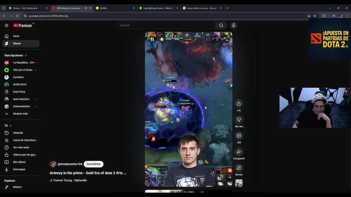
Task: Open the next Short preview below
Action: coord(188,191)
